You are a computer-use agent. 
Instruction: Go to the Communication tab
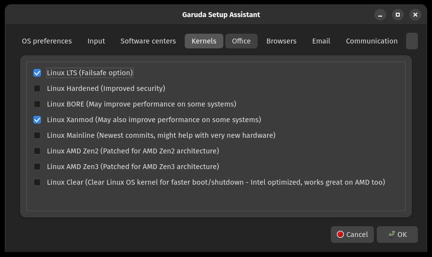(372, 41)
